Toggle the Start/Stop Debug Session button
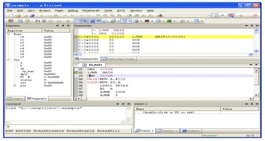Viewport: 265px width, 141px height. coord(231,16)
